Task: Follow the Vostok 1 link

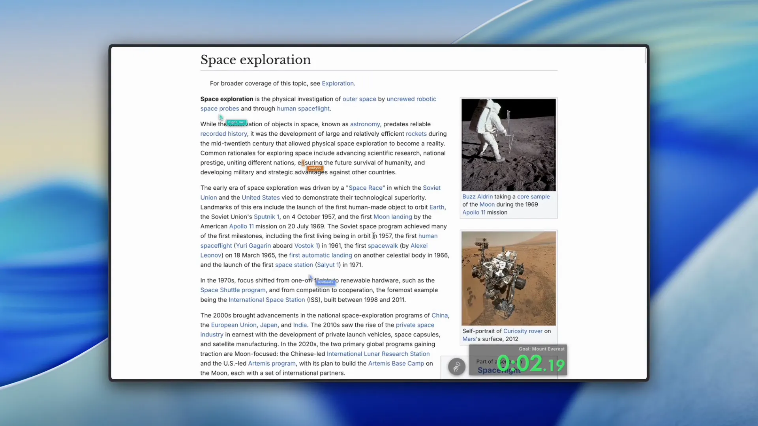Action: [x=306, y=246]
